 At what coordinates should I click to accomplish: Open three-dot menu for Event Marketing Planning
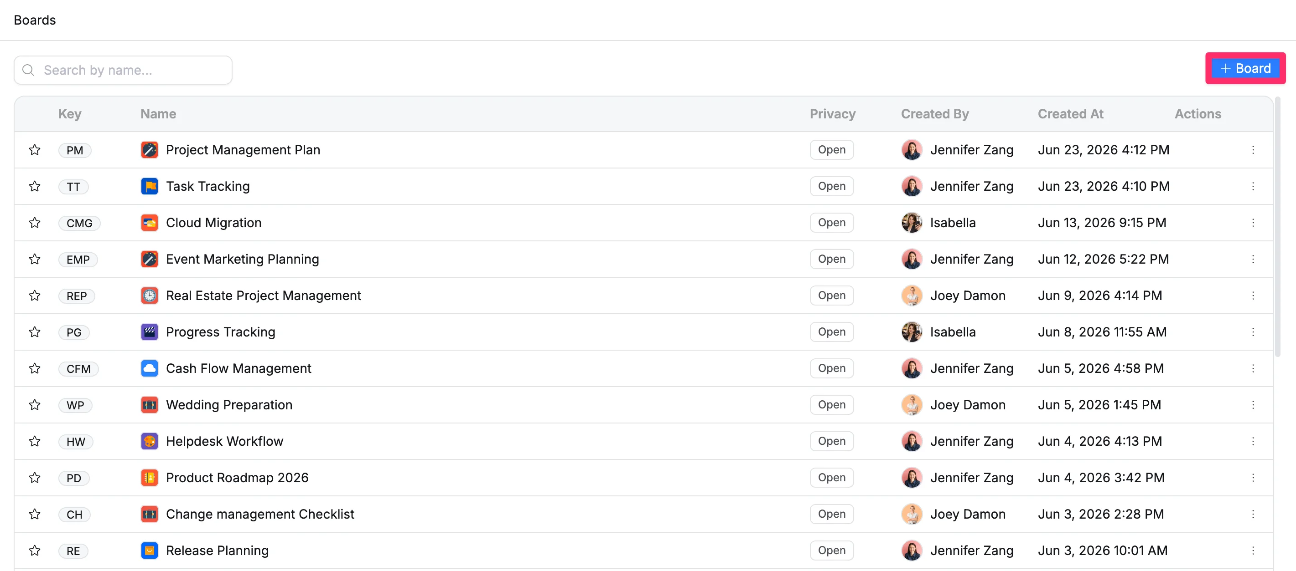click(1253, 259)
